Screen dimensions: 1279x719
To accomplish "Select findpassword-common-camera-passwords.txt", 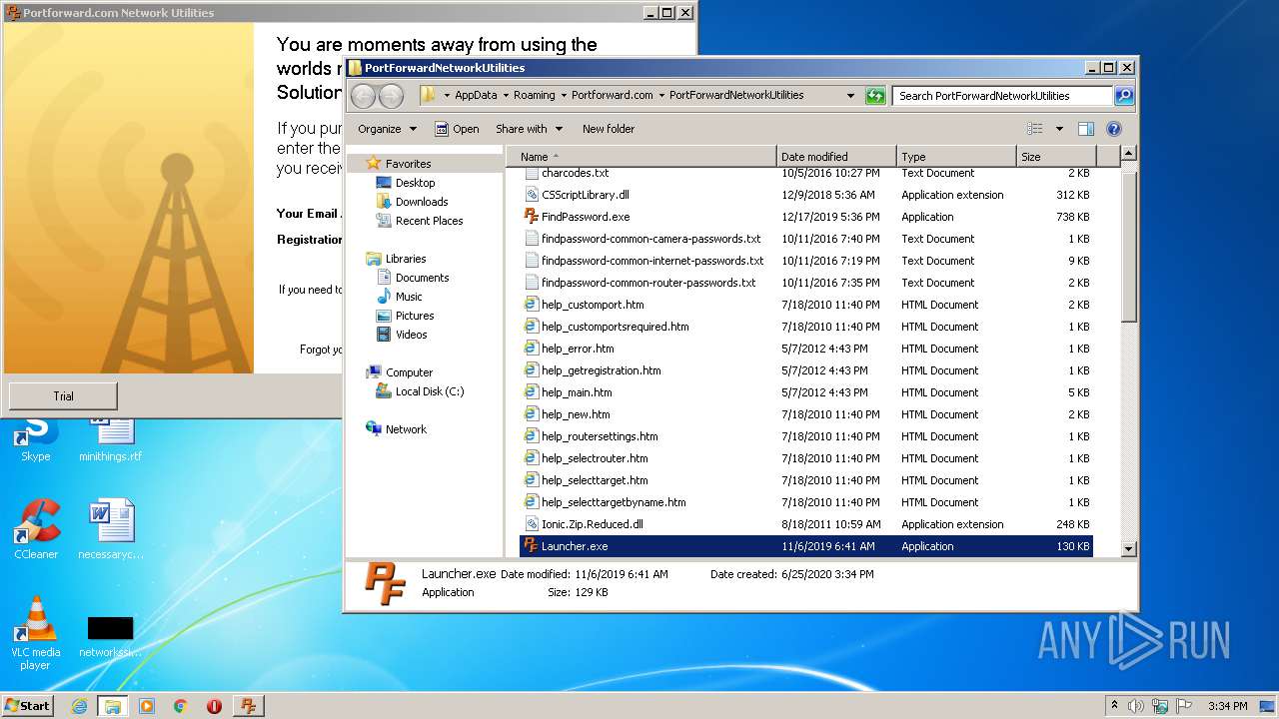I will coord(650,239).
